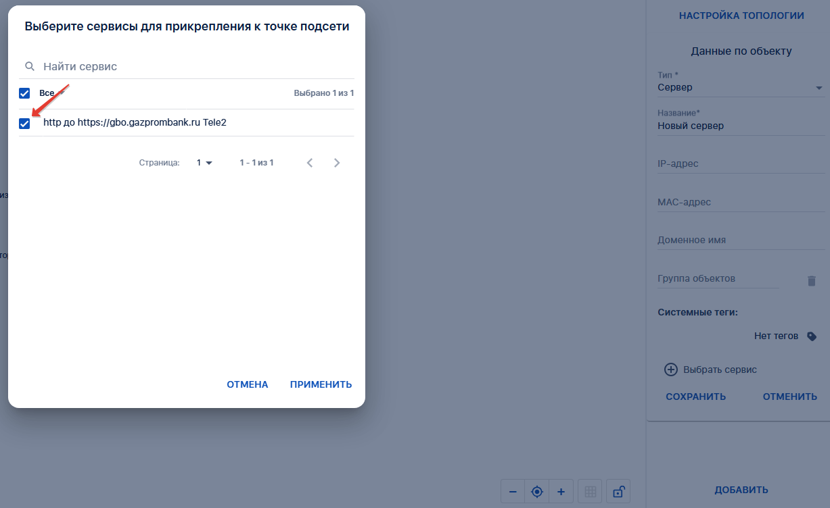Go to next page chevron
The image size is (830, 508).
coord(337,163)
